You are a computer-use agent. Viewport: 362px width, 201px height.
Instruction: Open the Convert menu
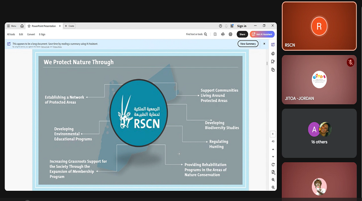pyautogui.click(x=31, y=34)
